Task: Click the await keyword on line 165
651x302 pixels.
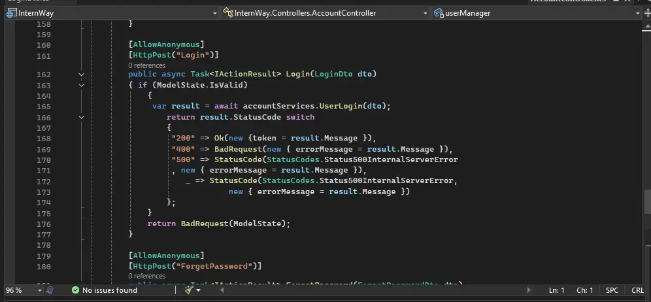Action: pos(226,106)
